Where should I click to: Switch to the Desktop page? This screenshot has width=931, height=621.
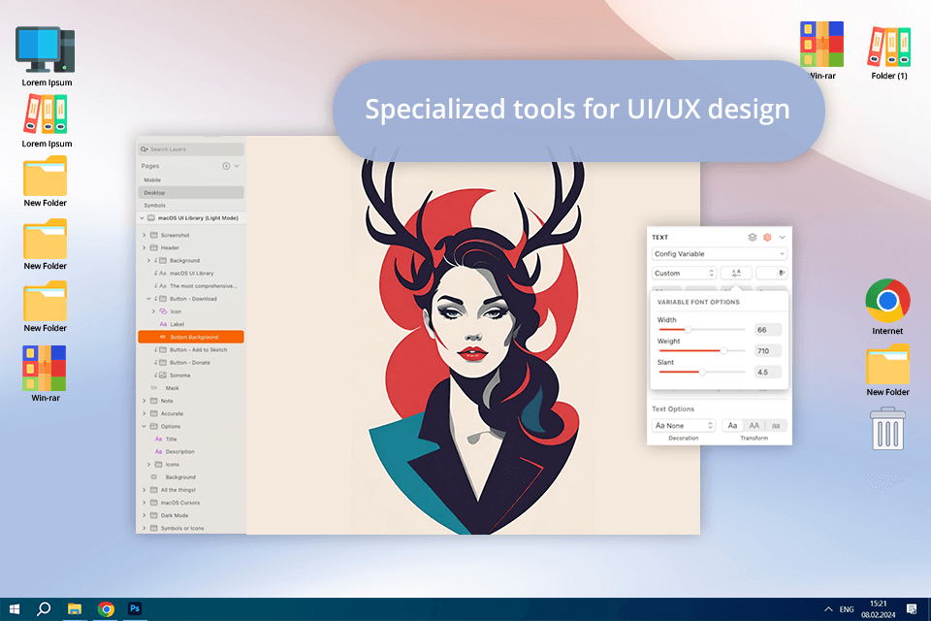point(191,192)
